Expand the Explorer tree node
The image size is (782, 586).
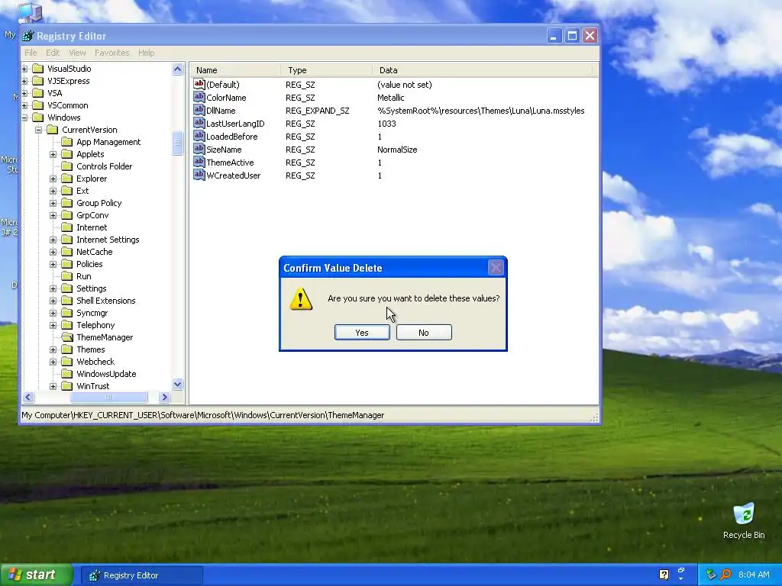53,179
